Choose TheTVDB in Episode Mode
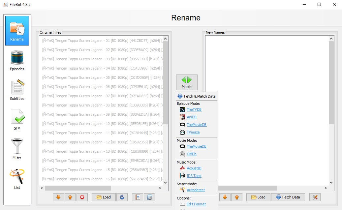The height and width of the screenshot is (210, 342). coord(194,109)
